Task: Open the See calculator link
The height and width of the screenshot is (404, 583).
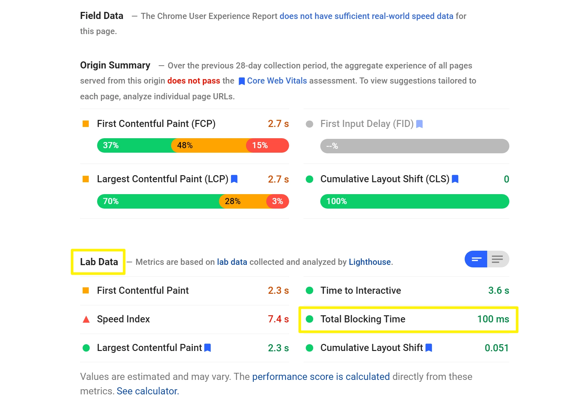Action: tap(148, 391)
